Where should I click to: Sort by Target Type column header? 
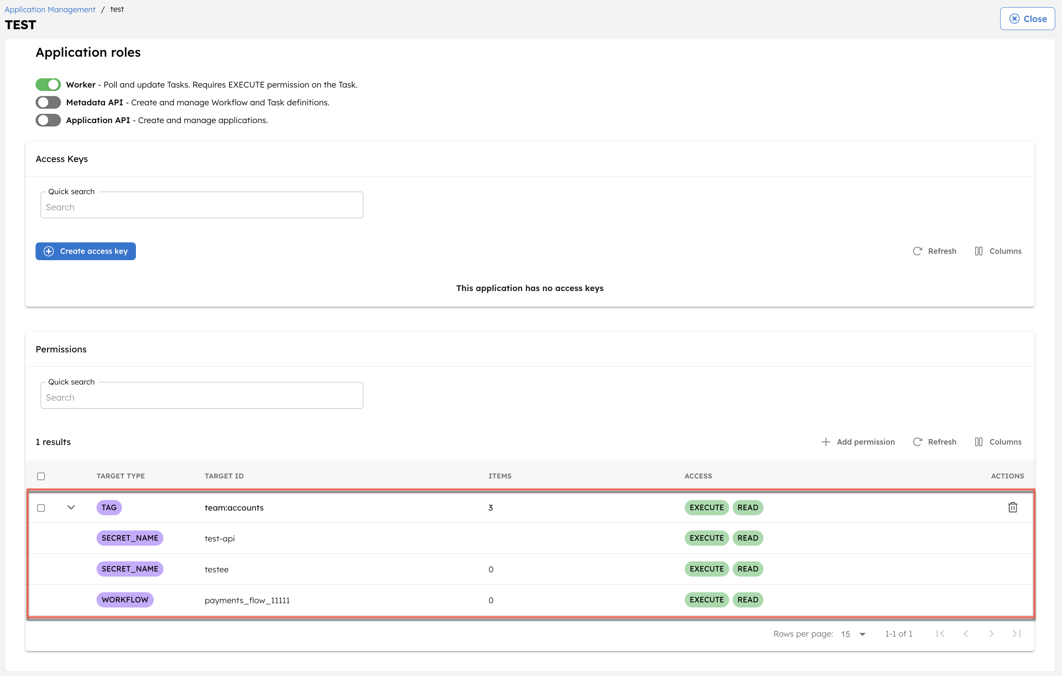click(120, 476)
